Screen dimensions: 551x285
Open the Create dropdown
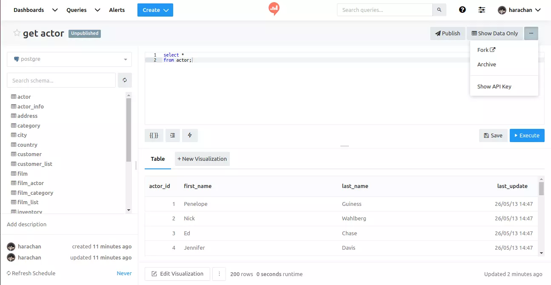point(155,9)
